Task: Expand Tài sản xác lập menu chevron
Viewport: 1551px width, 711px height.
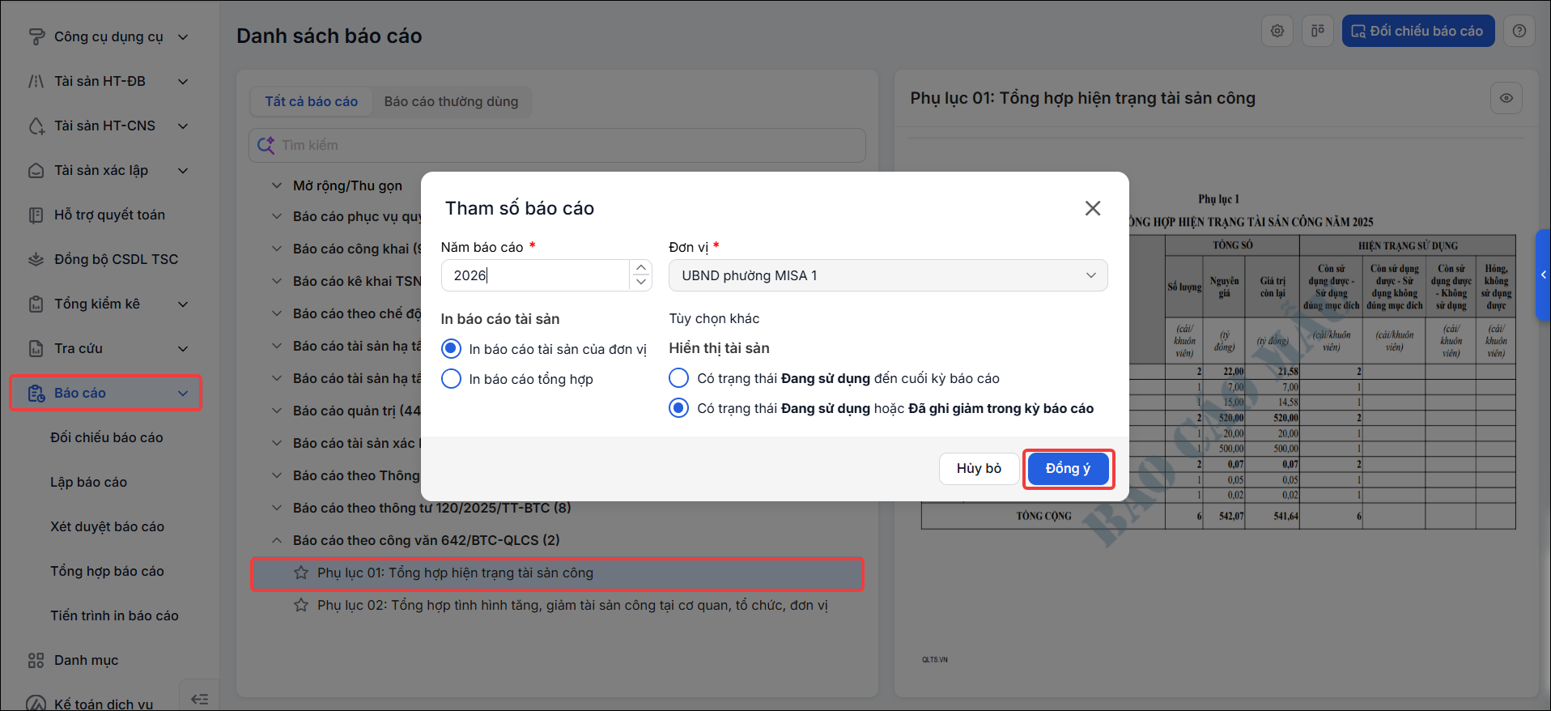Action: [183, 170]
